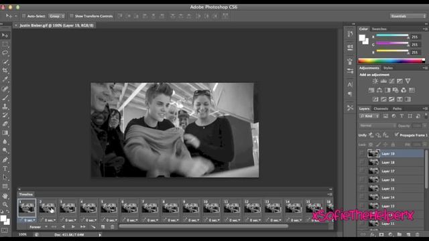Delete the selected animation frame
The height and width of the screenshot is (241, 429).
112,227
